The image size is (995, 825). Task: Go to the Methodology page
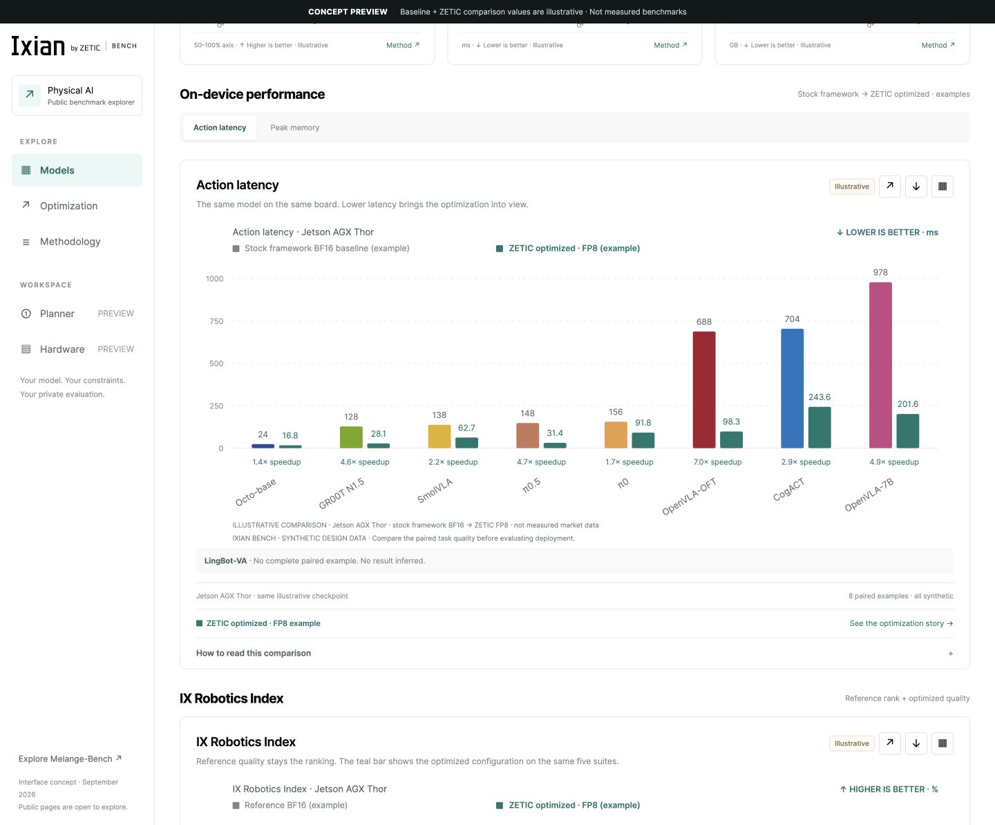click(77, 242)
